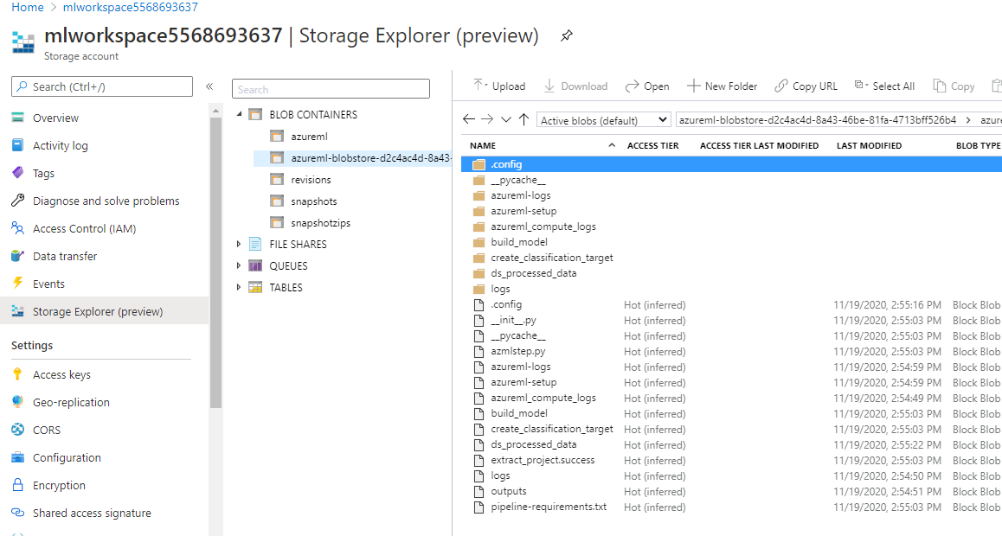Click the Encryption lock icon

pos(18,485)
